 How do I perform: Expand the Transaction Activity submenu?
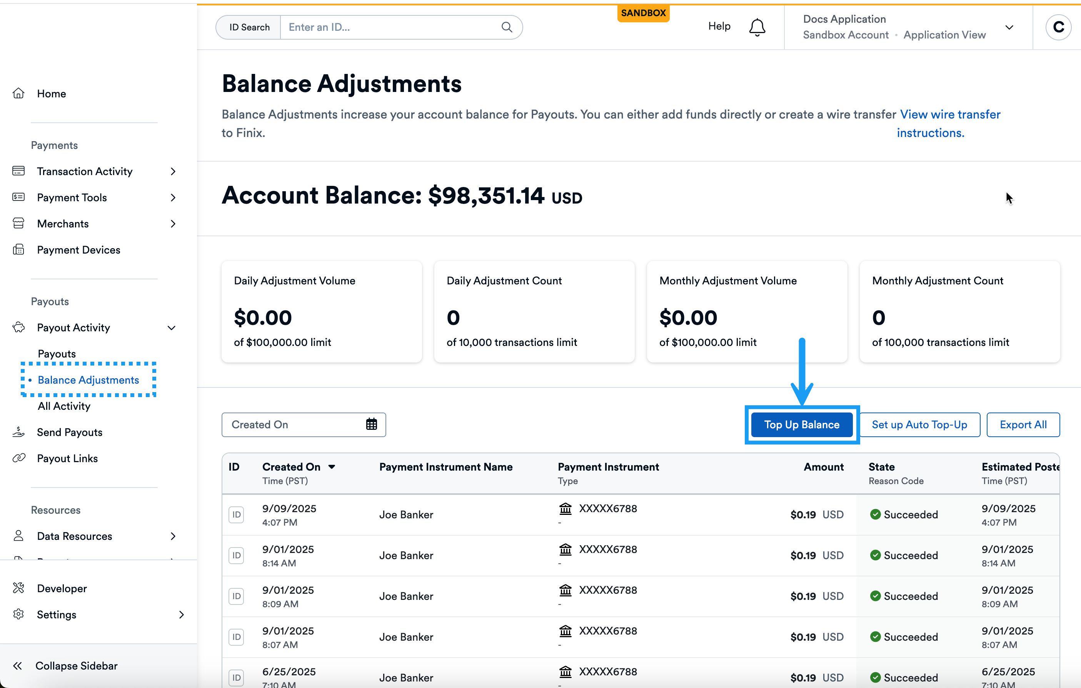173,171
